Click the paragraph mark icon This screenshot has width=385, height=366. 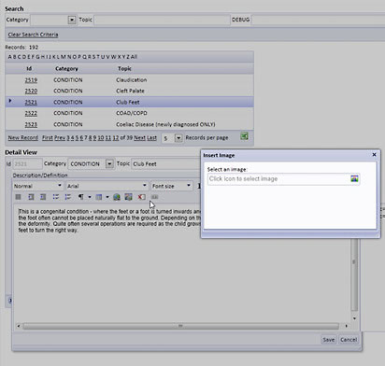click(80, 197)
